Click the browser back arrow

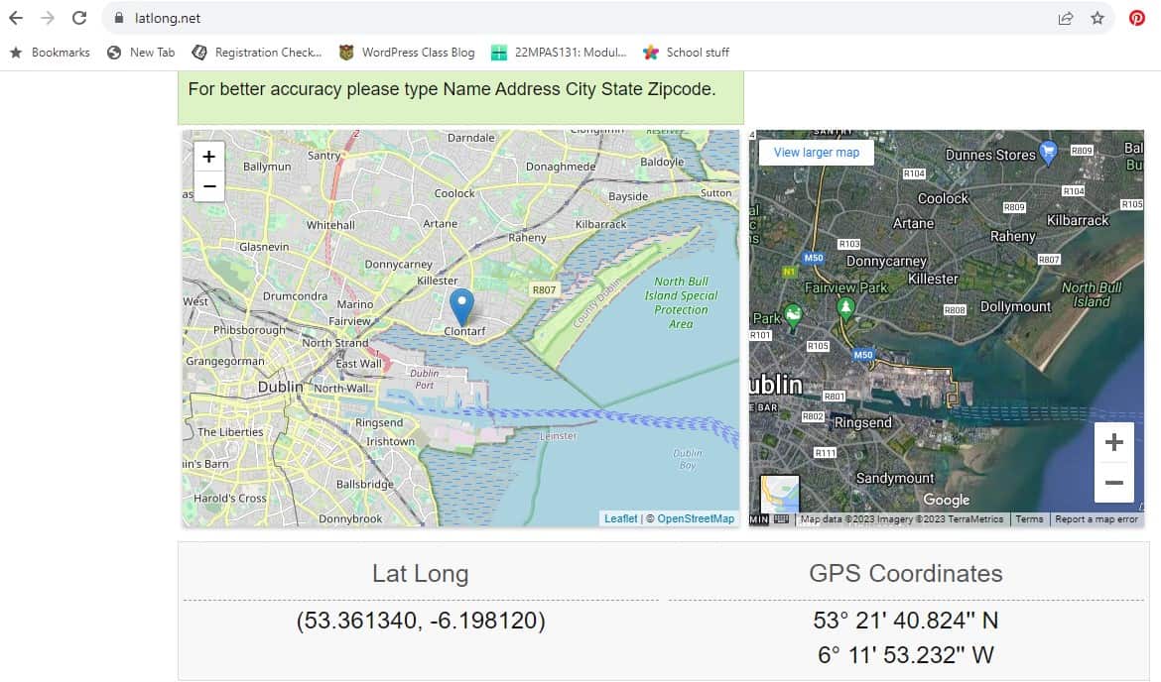(x=16, y=18)
